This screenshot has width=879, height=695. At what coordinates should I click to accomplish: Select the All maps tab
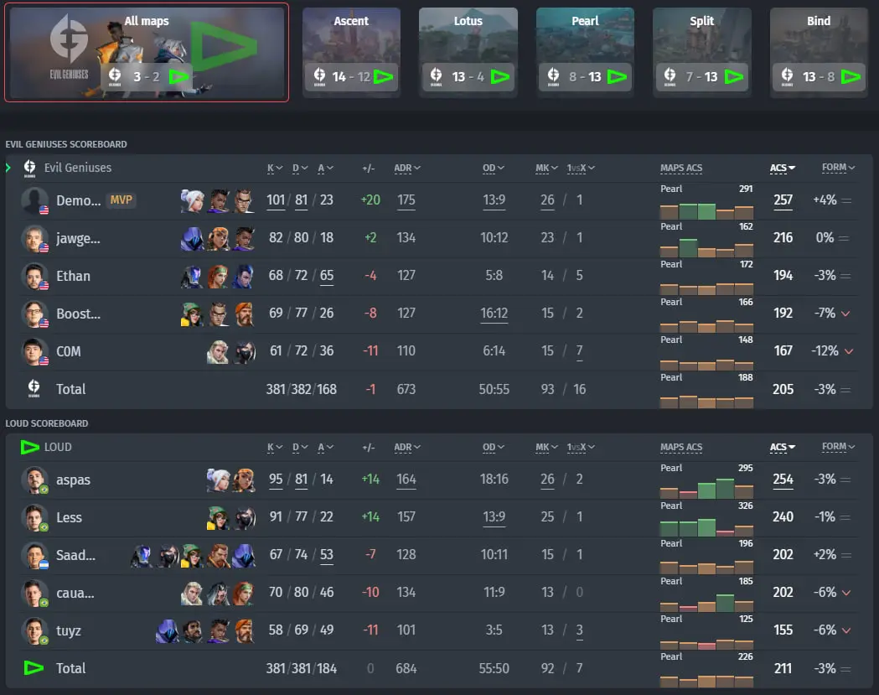(147, 52)
